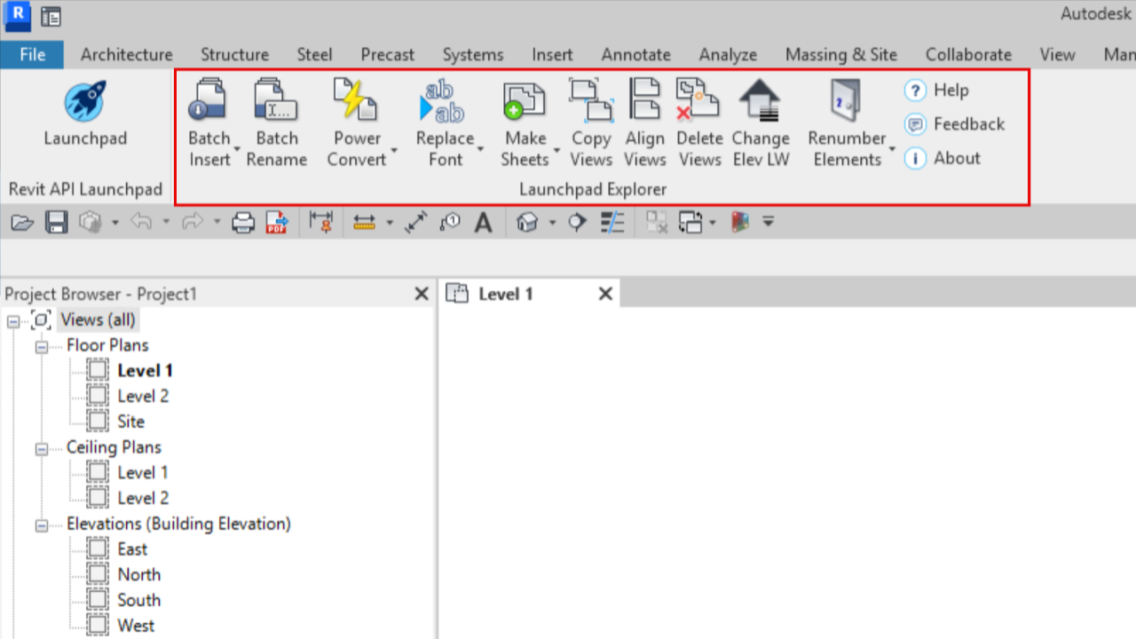The image size is (1136, 639).
Task: Select the West elevation view
Action: (136, 626)
